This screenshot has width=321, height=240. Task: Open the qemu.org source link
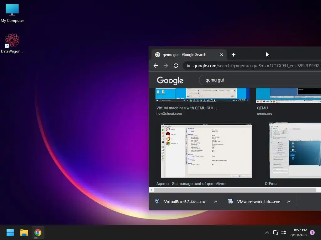[265, 113]
